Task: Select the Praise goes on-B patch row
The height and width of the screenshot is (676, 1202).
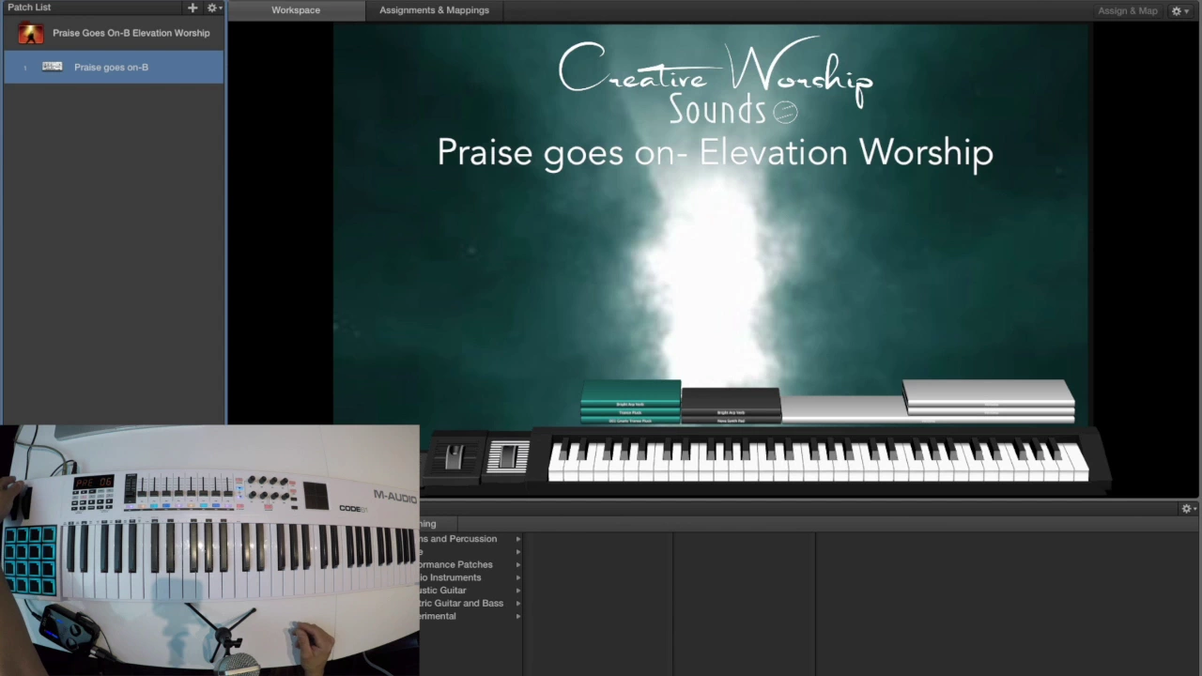Action: coord(114,67)
